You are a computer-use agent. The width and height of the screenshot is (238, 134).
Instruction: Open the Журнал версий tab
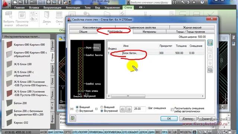[192, 28]
